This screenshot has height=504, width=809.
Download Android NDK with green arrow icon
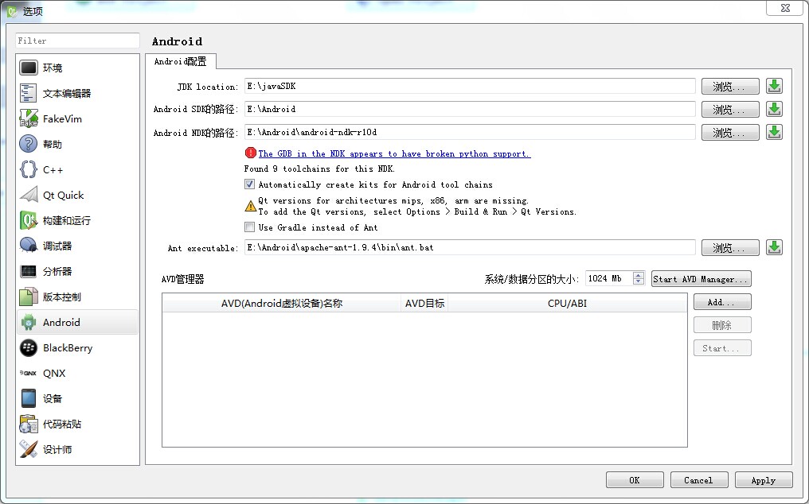[774, 133]
